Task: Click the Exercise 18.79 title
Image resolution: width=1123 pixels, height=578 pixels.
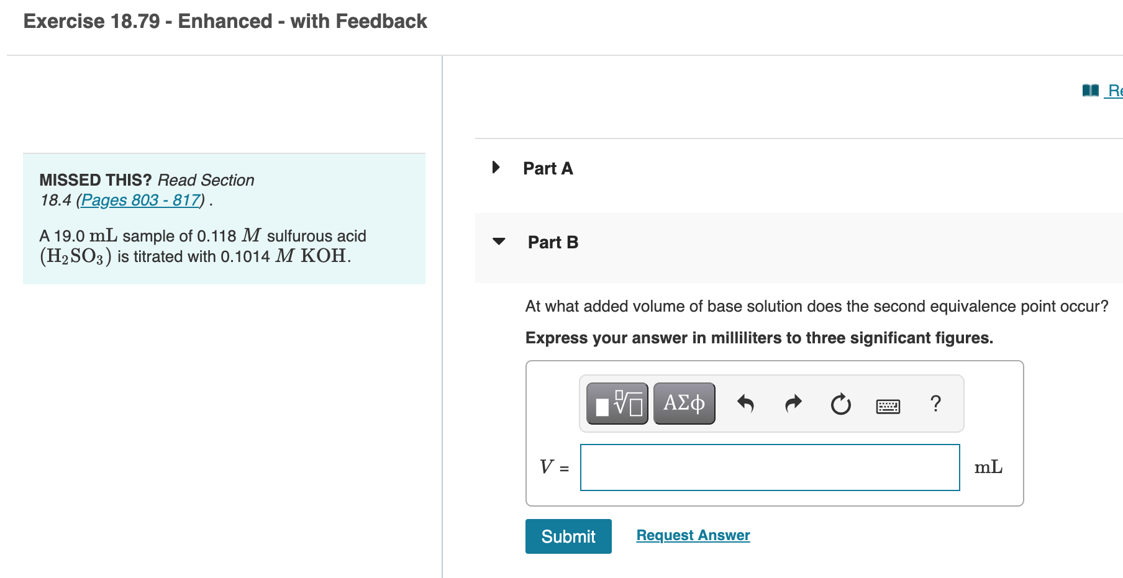Action: [224, 20]
